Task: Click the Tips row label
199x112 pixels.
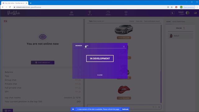Action: click(7, 76)
